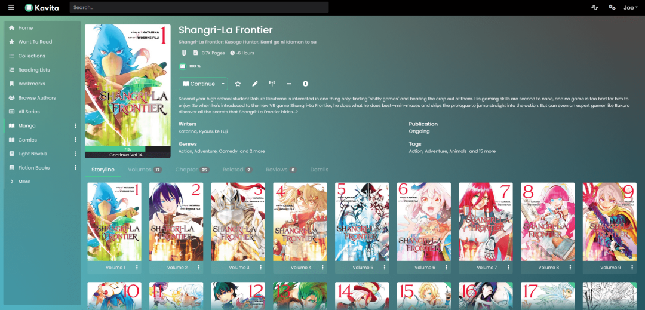Open the Continue button dropdown arrow
The height and width of the screenshot is (310, 645).
223,84
